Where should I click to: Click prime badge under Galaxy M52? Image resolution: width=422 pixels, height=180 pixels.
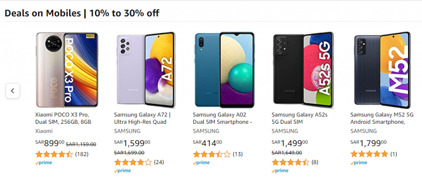359,163
